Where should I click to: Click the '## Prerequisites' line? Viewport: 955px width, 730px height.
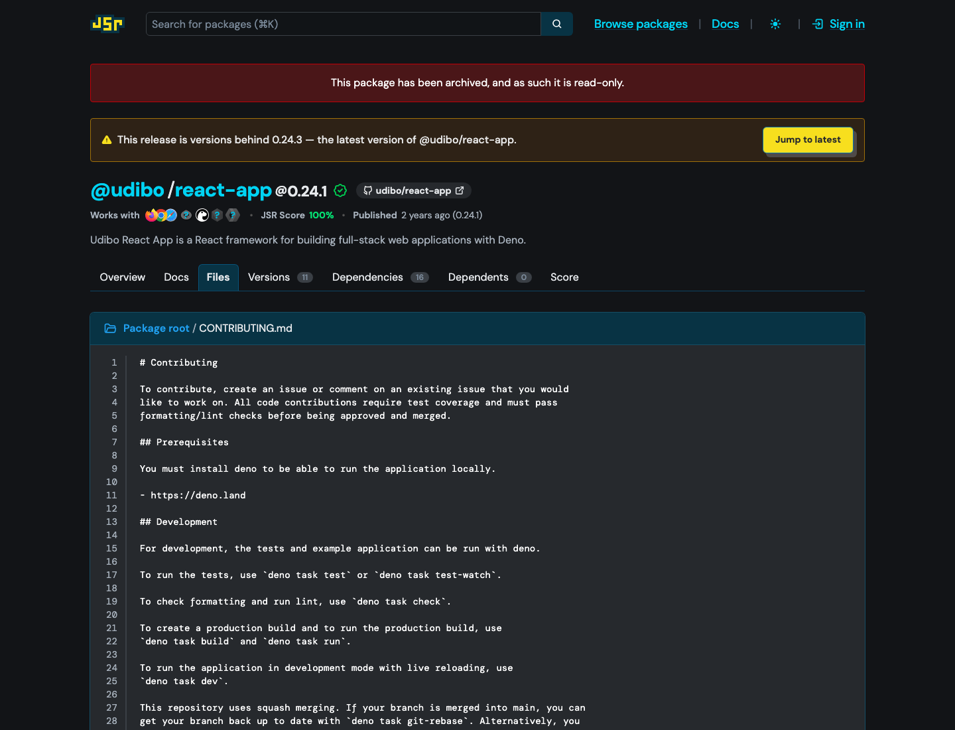184,442
